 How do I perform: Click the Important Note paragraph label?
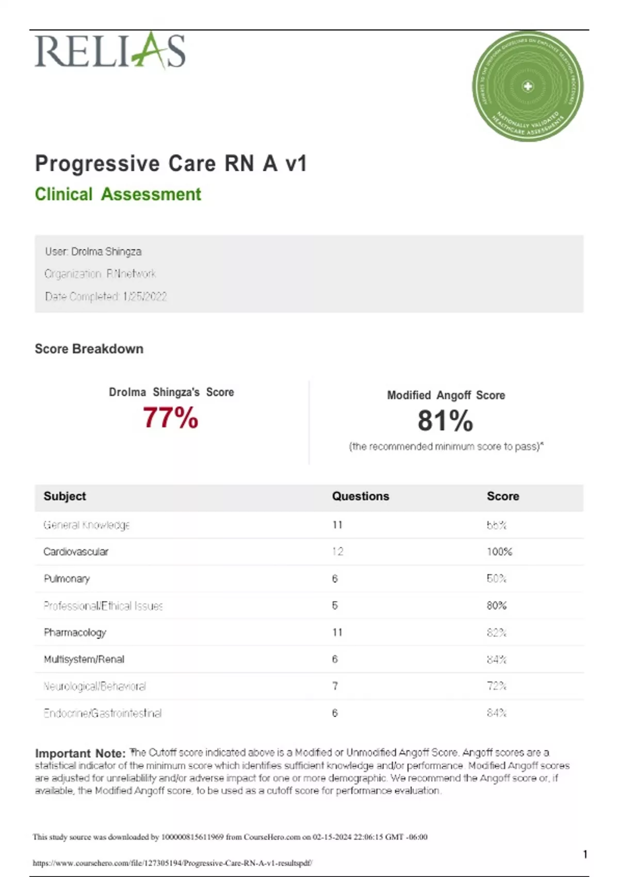[80, 753]
